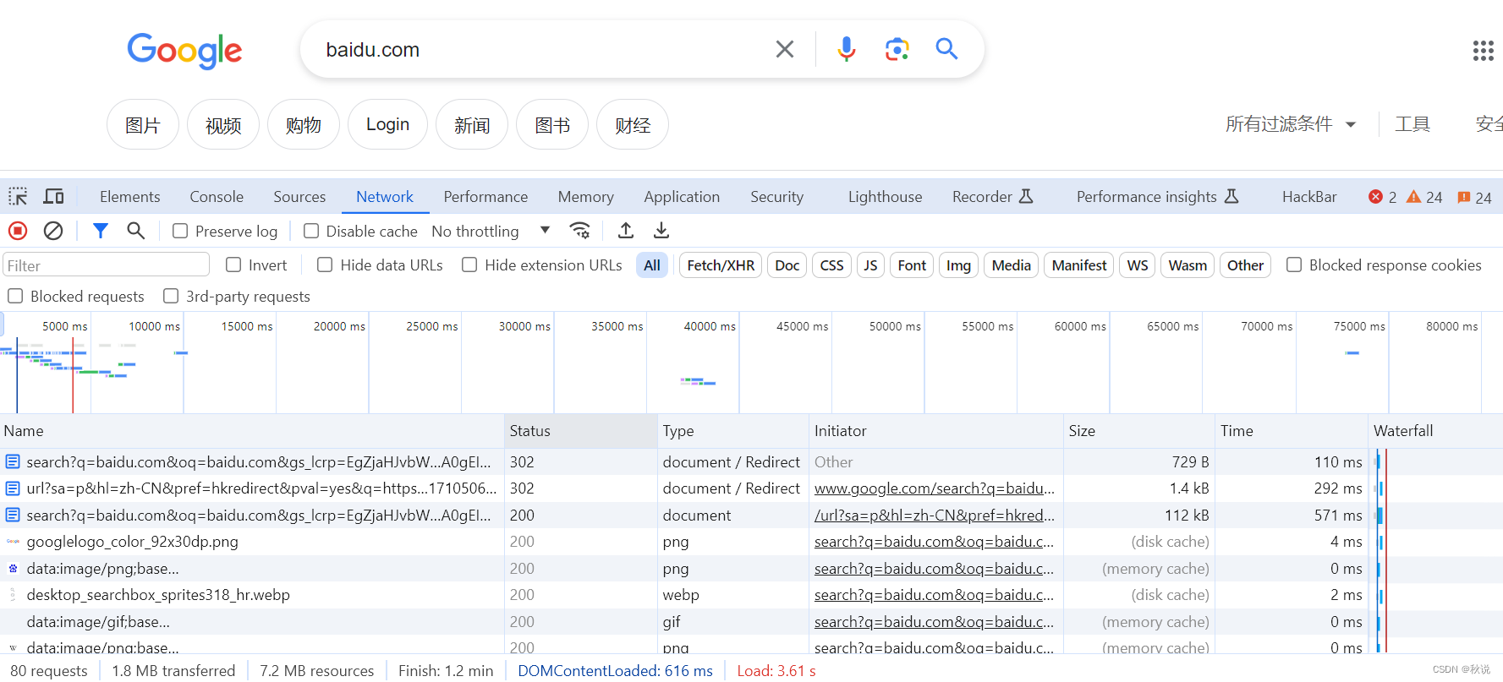Click the warnings count triangle
Viewport: 1503px width, 682px height.
(1413, 197)
